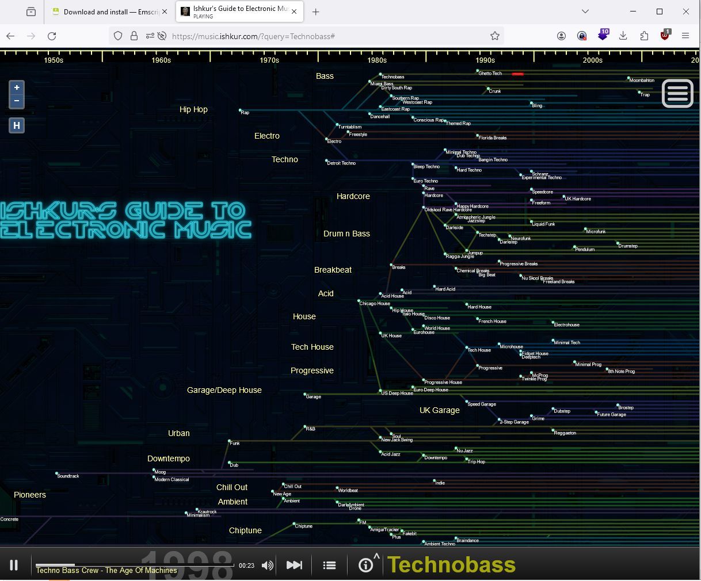Reload the current page

pos(52,36)
